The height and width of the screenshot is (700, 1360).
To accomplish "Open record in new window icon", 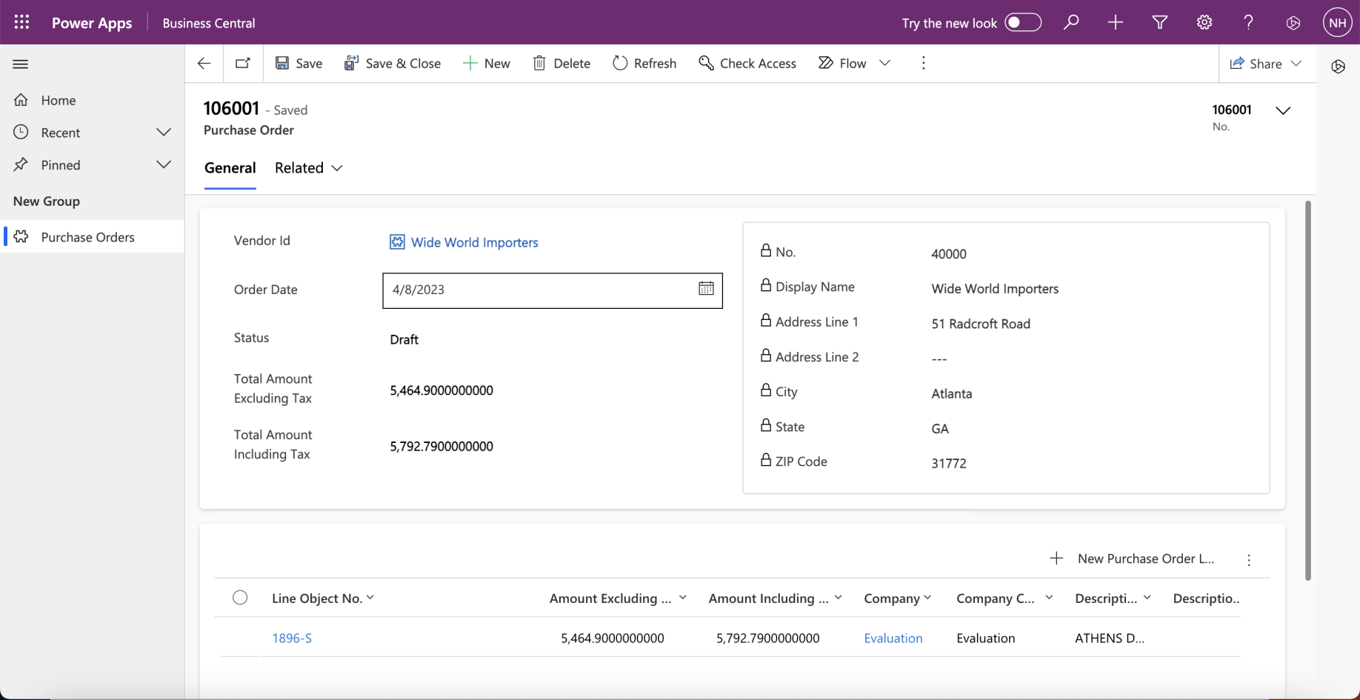I will point(242,63).
